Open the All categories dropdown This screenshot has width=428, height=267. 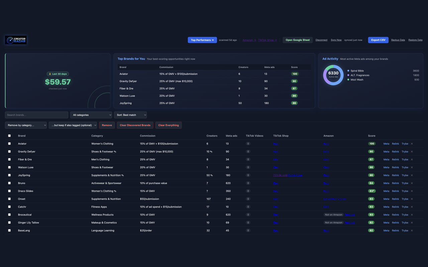pyautogui.click(x=91, y=115)
